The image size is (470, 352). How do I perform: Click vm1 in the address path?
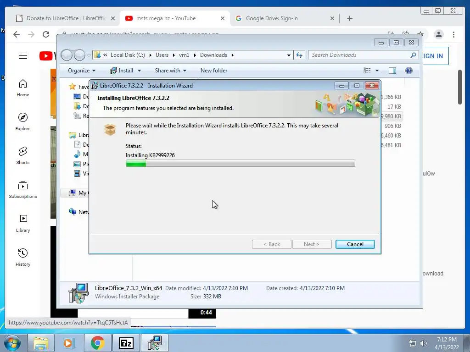pyautogui.click(x=184, y=55)
